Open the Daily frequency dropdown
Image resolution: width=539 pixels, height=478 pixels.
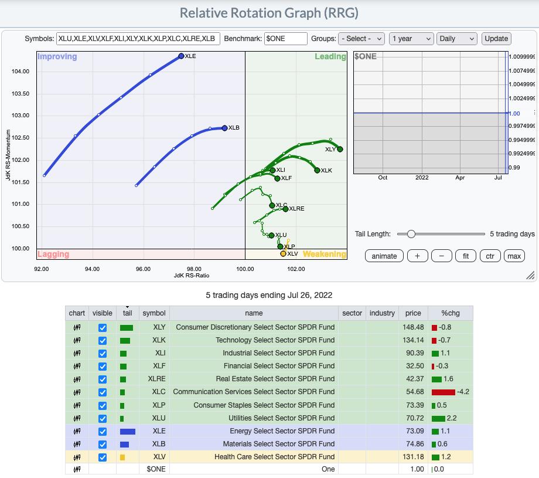456,39
